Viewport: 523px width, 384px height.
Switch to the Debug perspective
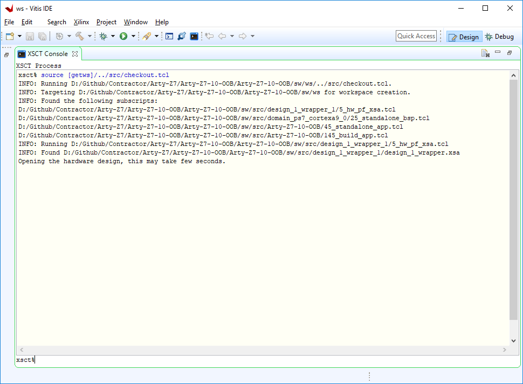[x=499, y=37]
